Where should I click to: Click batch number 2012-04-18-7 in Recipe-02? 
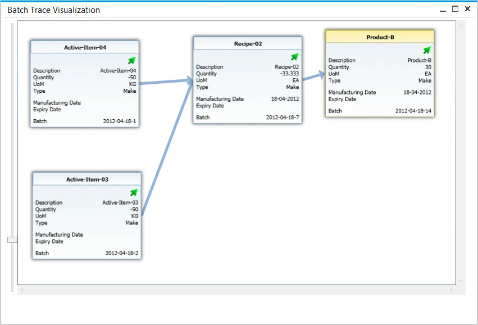point(282,118)
